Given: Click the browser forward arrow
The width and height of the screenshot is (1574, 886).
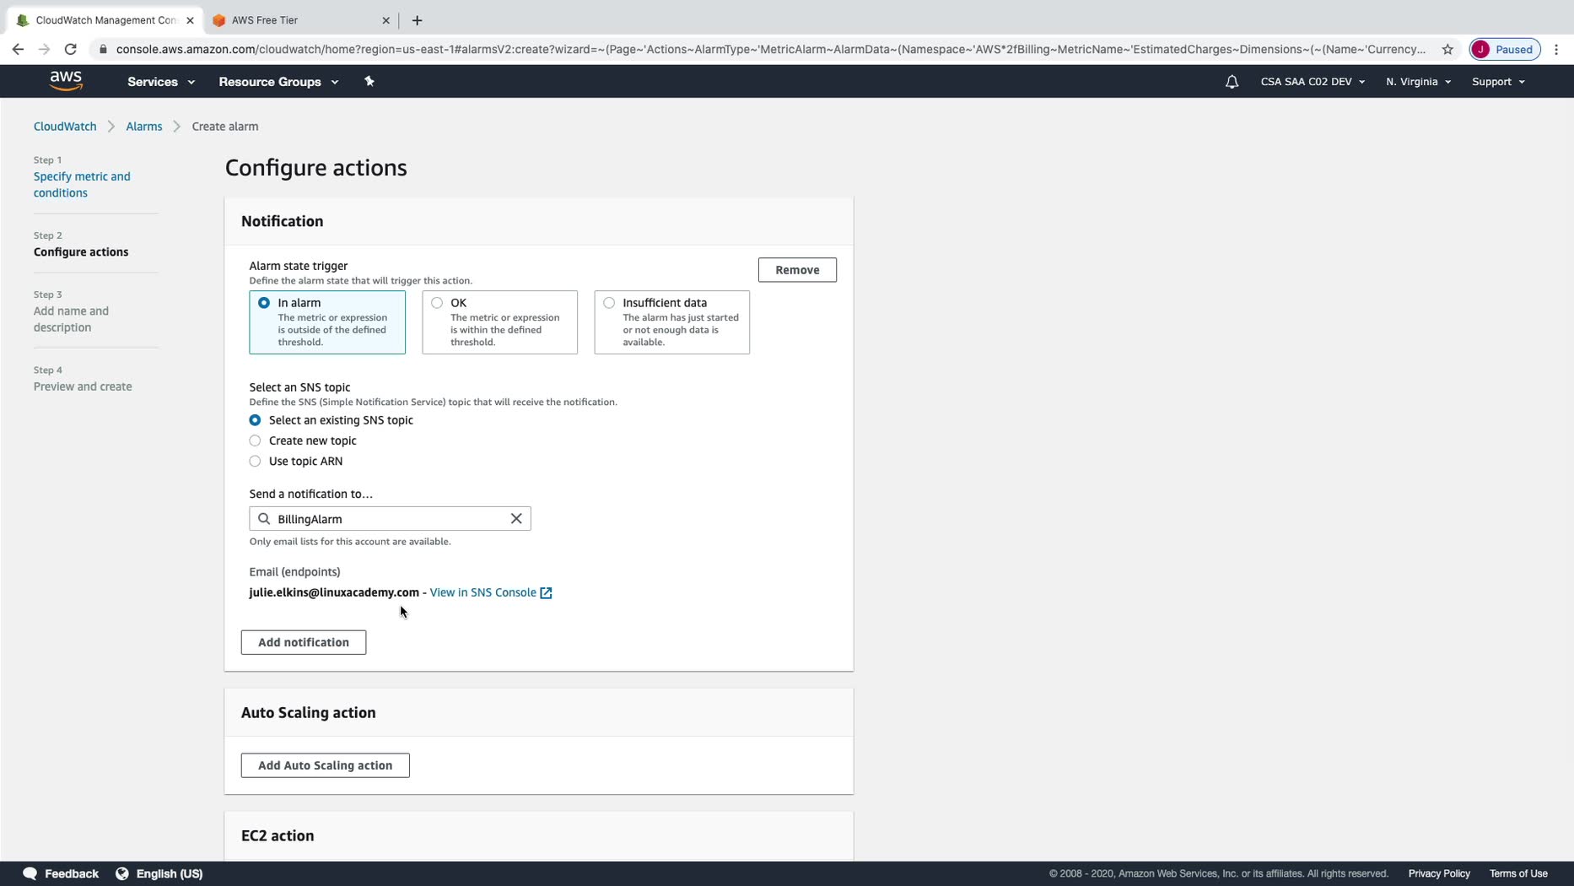Looking at the screenshot, I should (x=45, y=49).
